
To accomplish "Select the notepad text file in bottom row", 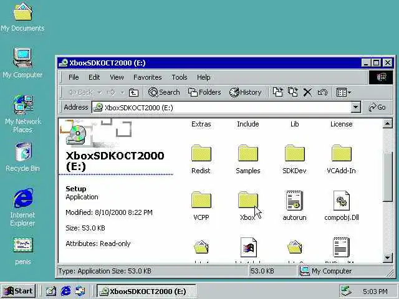I will point(342,247).
